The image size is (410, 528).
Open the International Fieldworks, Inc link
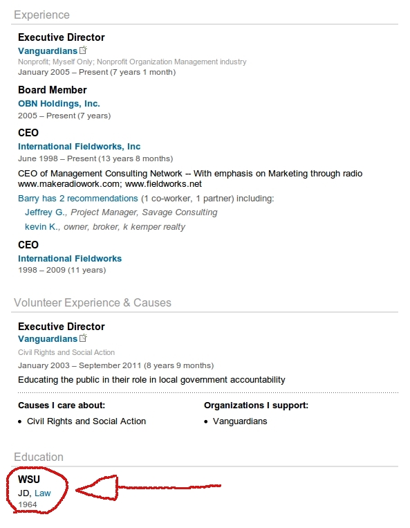click(79, 147)
